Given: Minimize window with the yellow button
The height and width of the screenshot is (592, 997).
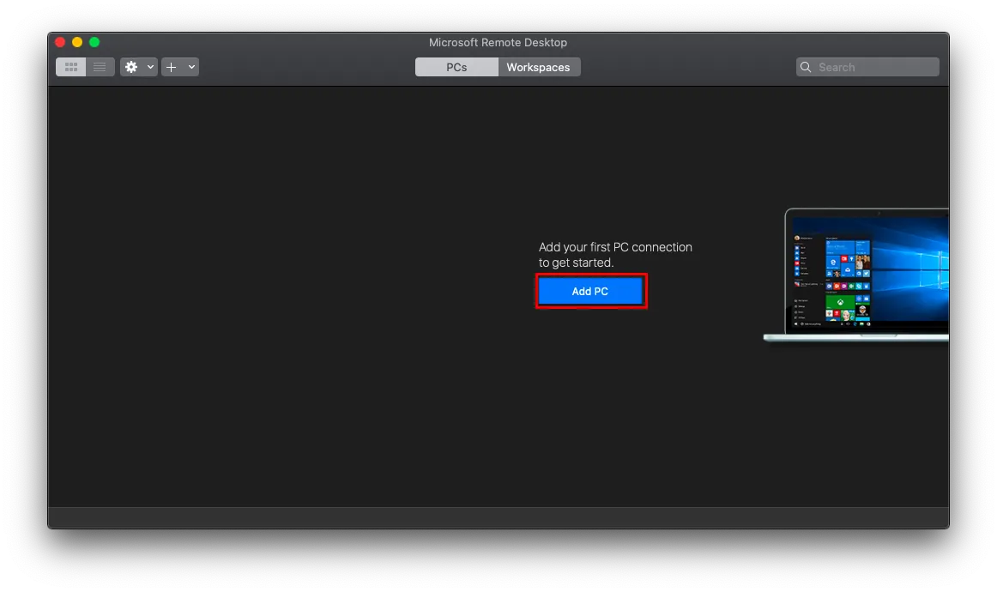Looking at the screenshot, I should coord(77,42).
